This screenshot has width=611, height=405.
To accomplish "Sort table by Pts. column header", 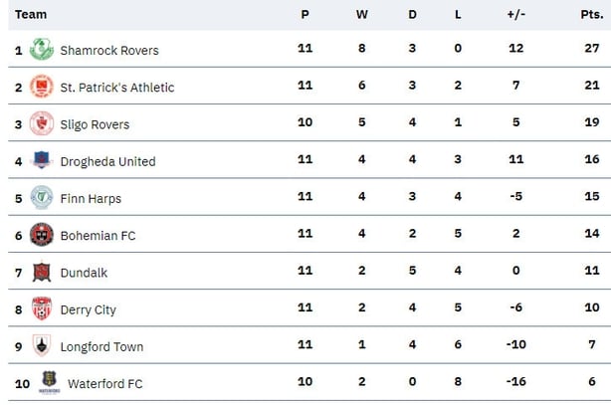I will (592, 14).
